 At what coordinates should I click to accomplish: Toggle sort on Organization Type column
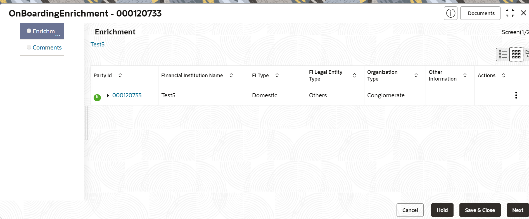point(416,75)
